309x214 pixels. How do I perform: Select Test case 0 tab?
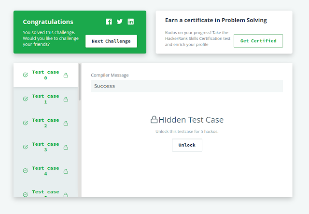coord(45,75)
